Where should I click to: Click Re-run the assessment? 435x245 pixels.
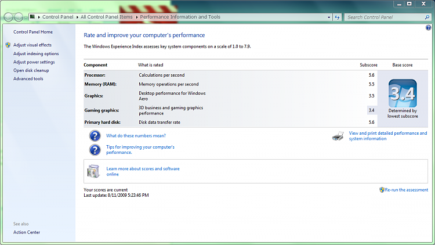click(x=407, y=190)
